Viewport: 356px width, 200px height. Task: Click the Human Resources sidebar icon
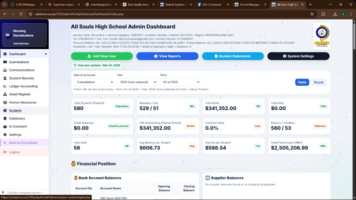point(5,102)
